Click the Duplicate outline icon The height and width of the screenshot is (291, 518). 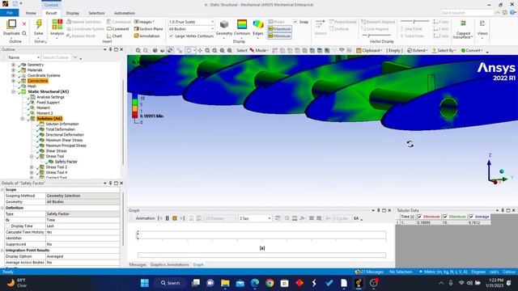pos(11,24)
